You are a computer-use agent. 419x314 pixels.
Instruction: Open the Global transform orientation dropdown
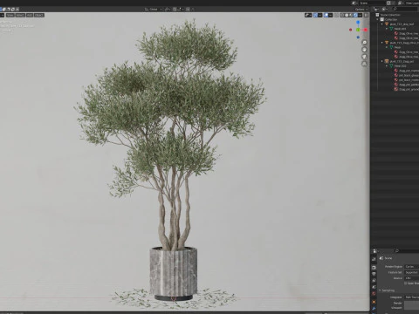tap(153, 10)
